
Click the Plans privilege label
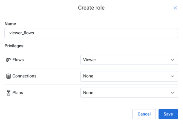tap(18, 93)
